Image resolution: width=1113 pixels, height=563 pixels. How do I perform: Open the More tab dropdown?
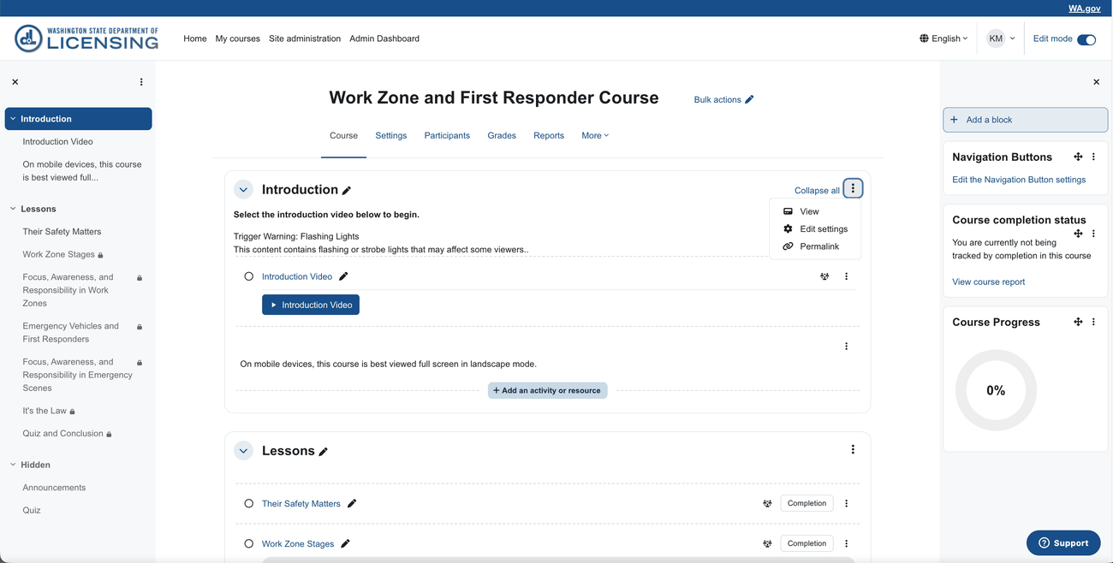(x=595, y=135)
